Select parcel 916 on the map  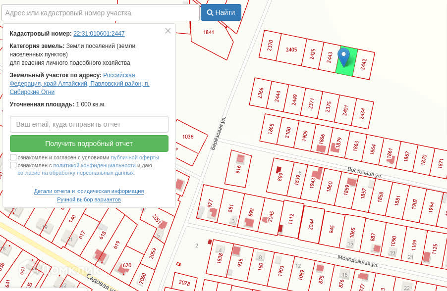(x=238, y=169)
